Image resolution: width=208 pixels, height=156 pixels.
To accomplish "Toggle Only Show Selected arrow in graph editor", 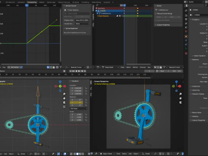I will pos(48,67).
